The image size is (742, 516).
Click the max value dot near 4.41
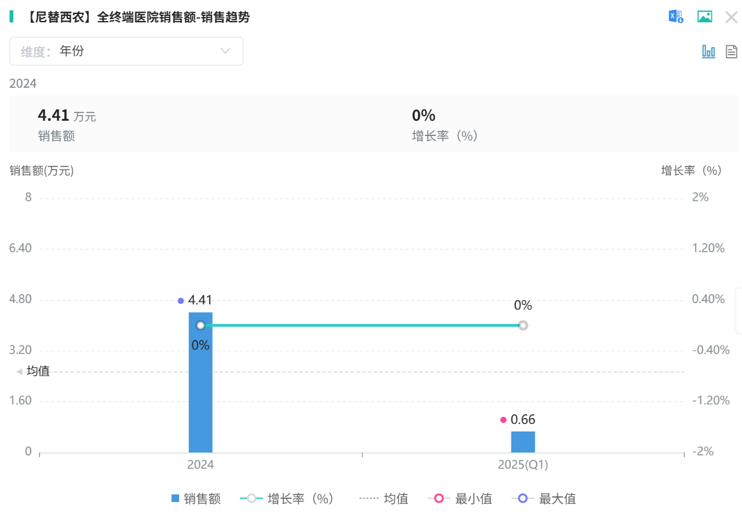(x=181, y=301)
